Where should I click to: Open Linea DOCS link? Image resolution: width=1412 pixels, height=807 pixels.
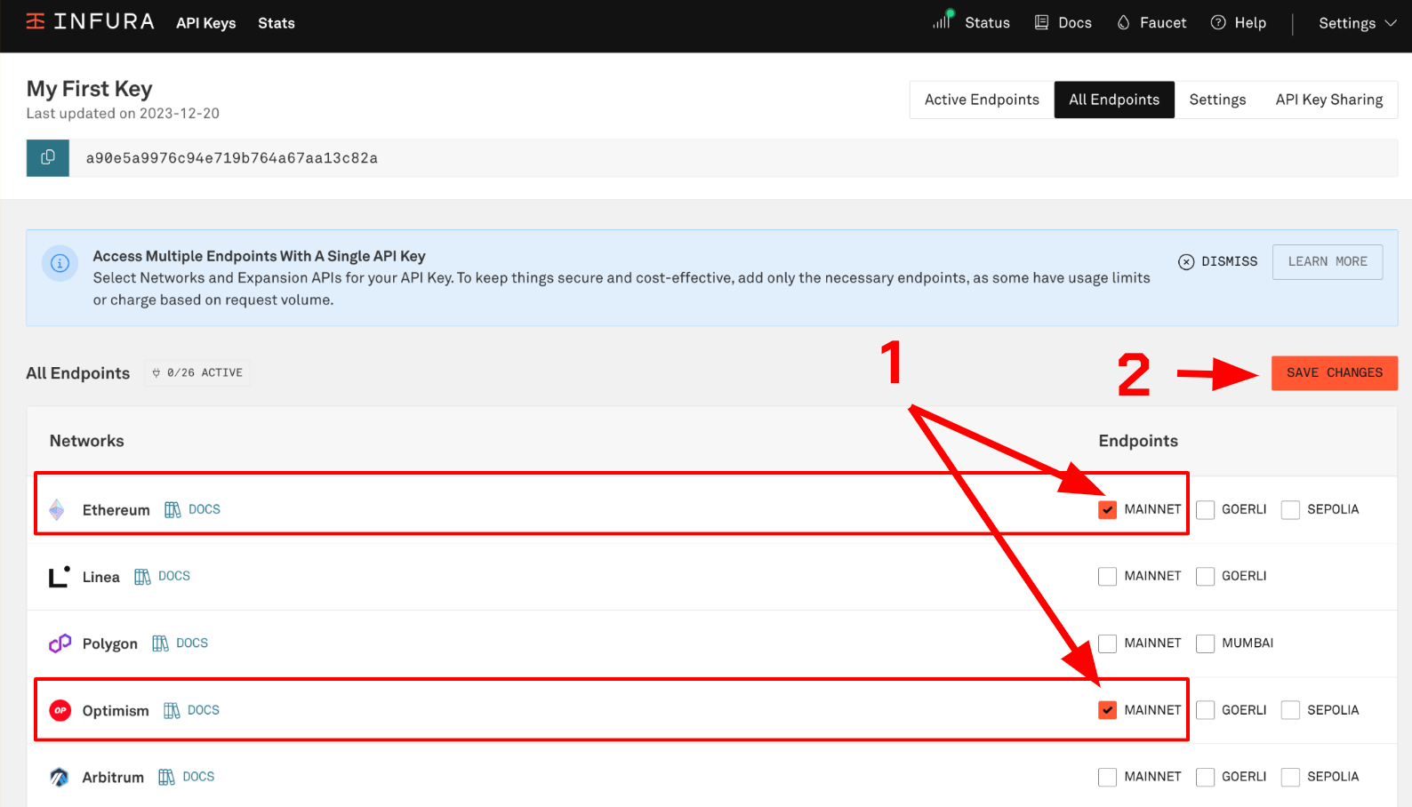[174, 576]
